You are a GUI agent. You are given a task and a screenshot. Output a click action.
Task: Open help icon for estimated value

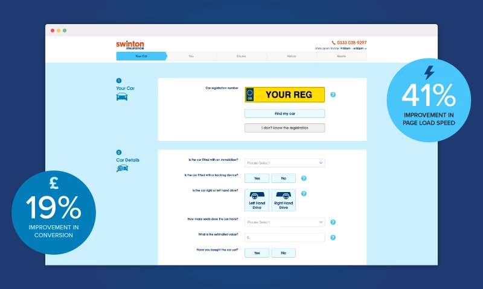tap(333, 237)
